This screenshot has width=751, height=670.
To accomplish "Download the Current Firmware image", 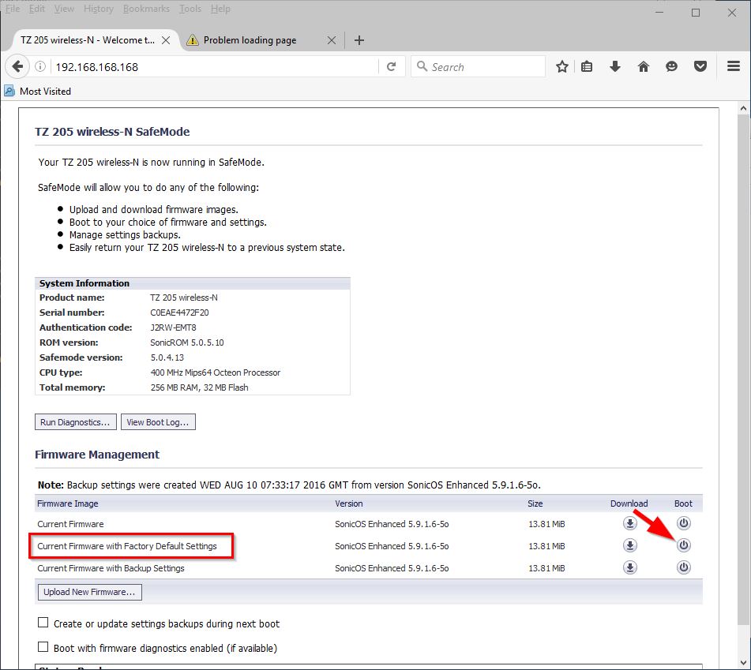I will click(630, 523).
